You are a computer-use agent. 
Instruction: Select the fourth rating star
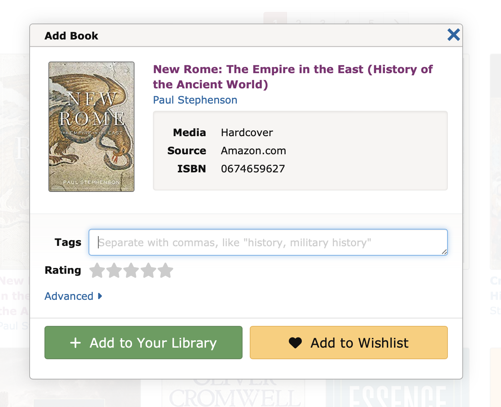point(149,270)
